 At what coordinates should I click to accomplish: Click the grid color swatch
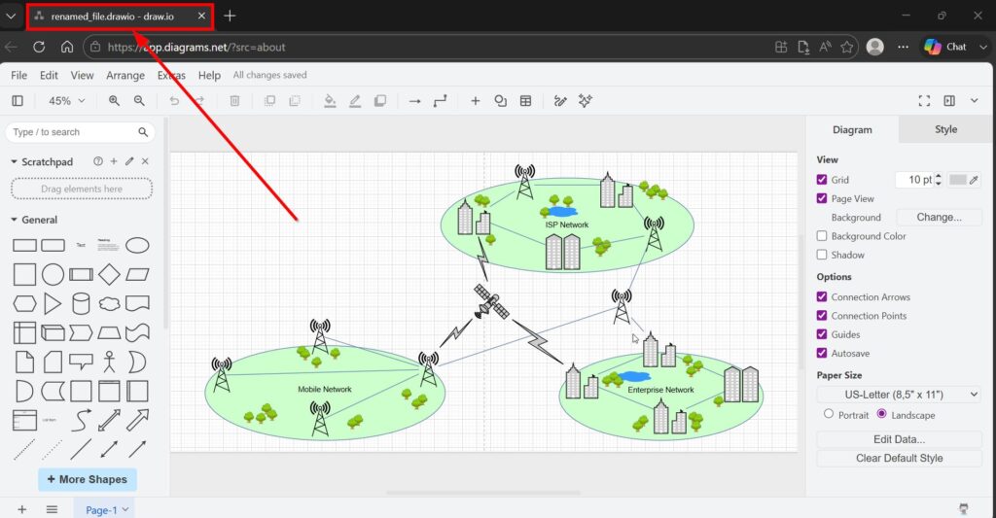coord(958,180)
